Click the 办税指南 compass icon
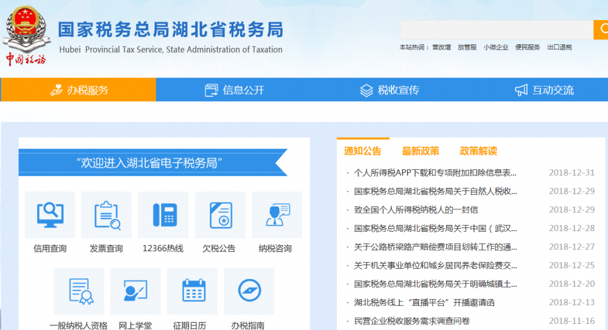 [x=249, y=291]
